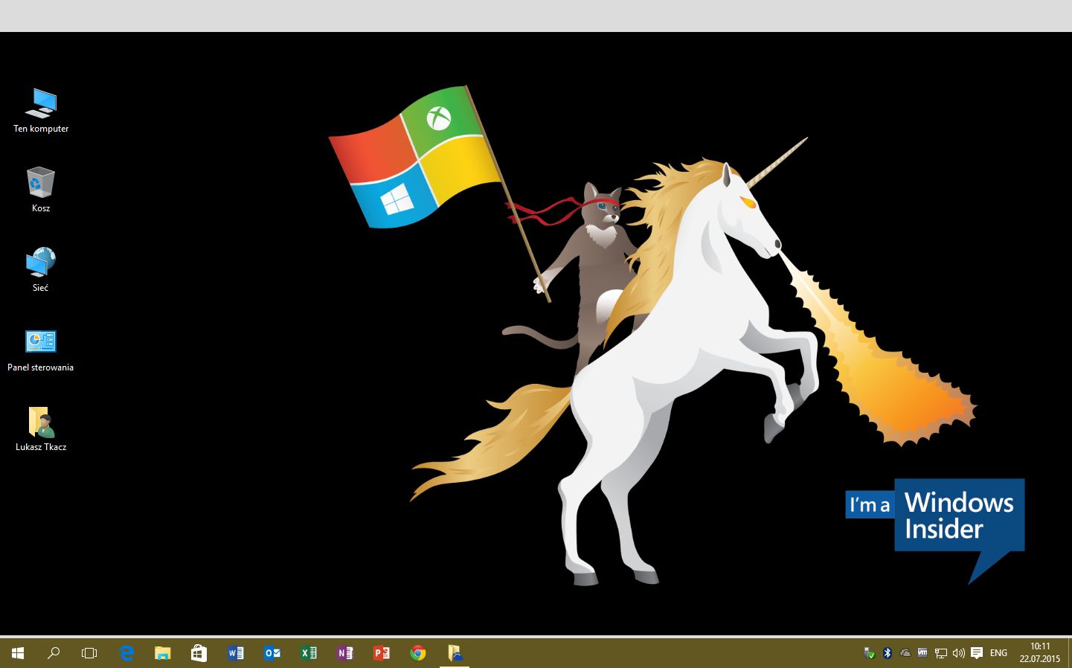Switch input language via ENG indicator

(998, 653)
